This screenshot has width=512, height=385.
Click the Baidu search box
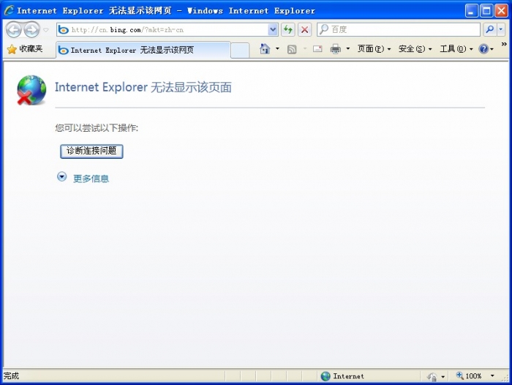[x=399, y=29]
